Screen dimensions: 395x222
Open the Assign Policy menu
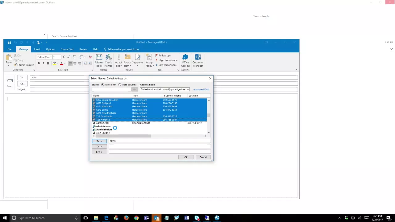coord(149,60)
